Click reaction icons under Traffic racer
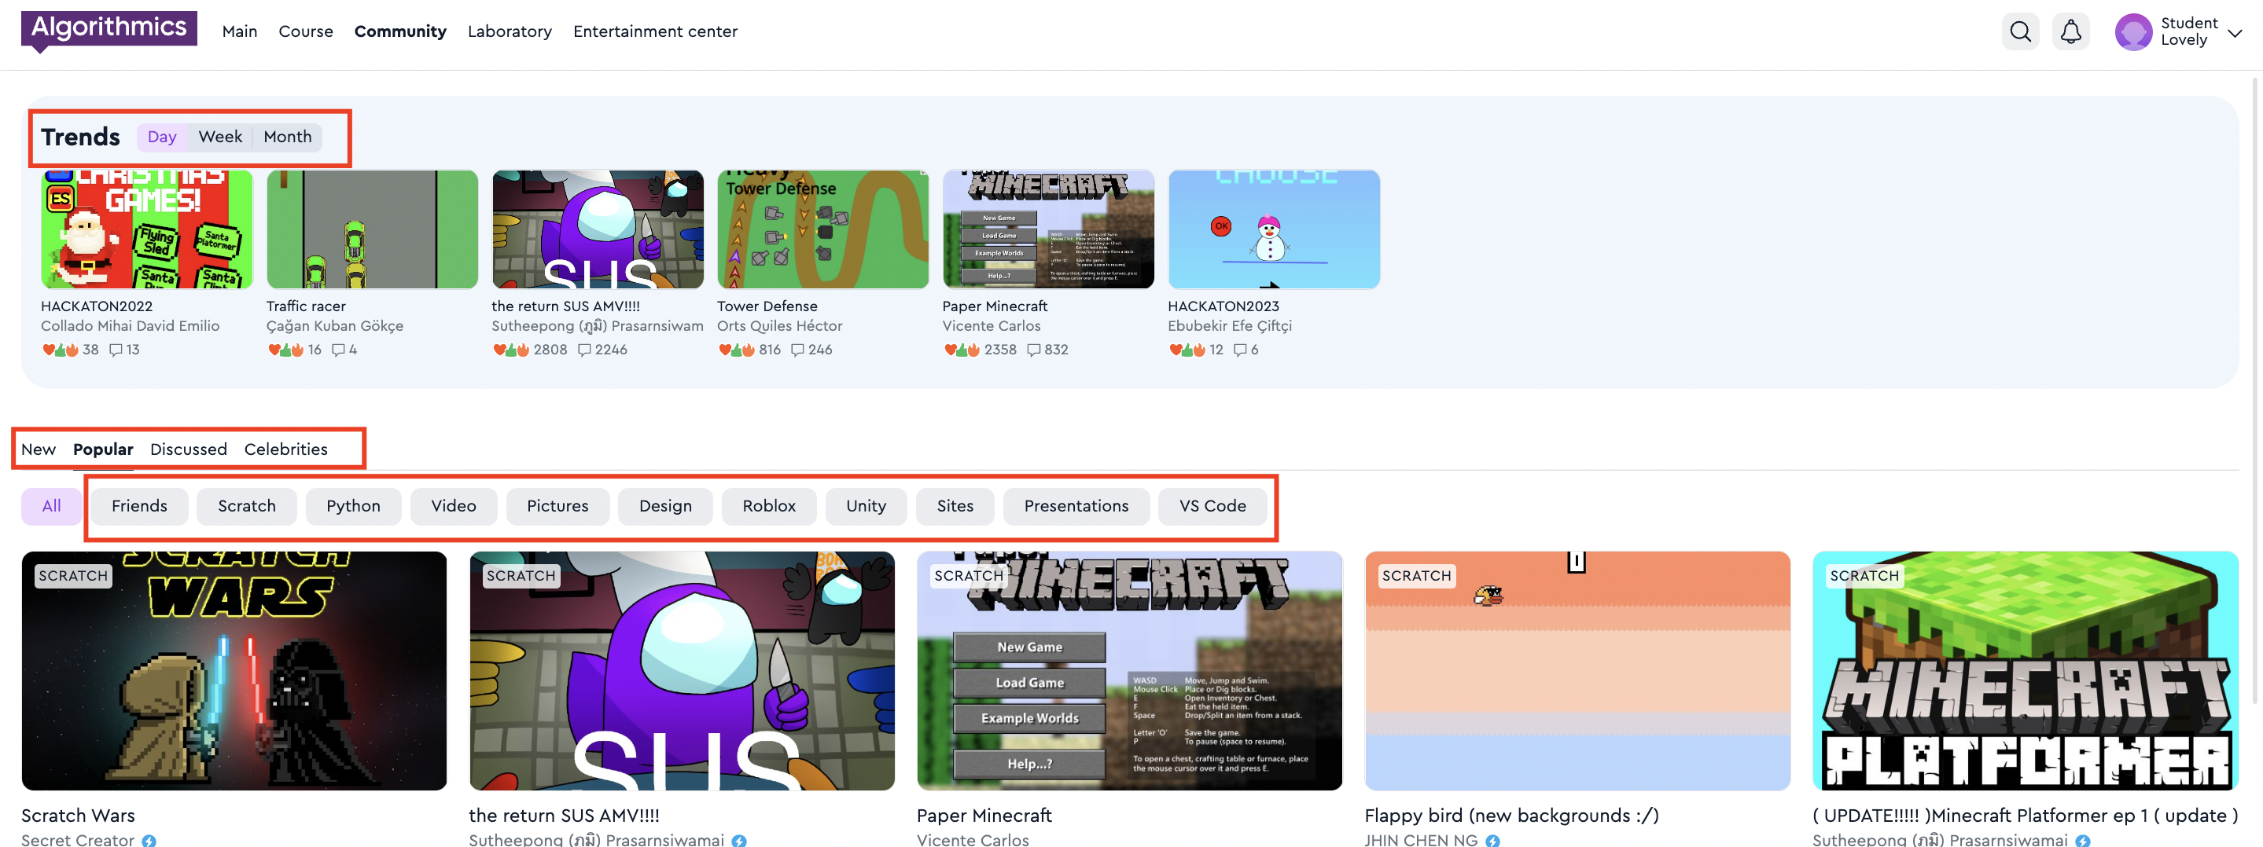Screen dimensions: 2263x847 (x=285, y=350)
